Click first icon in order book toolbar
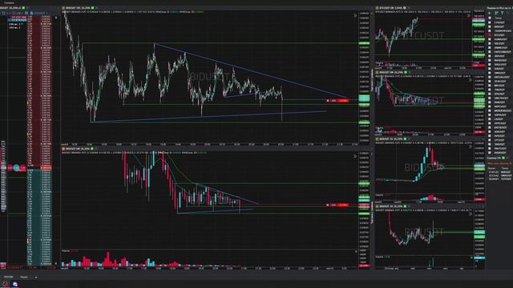Screen dimensions: 513x288 point(4,13)
